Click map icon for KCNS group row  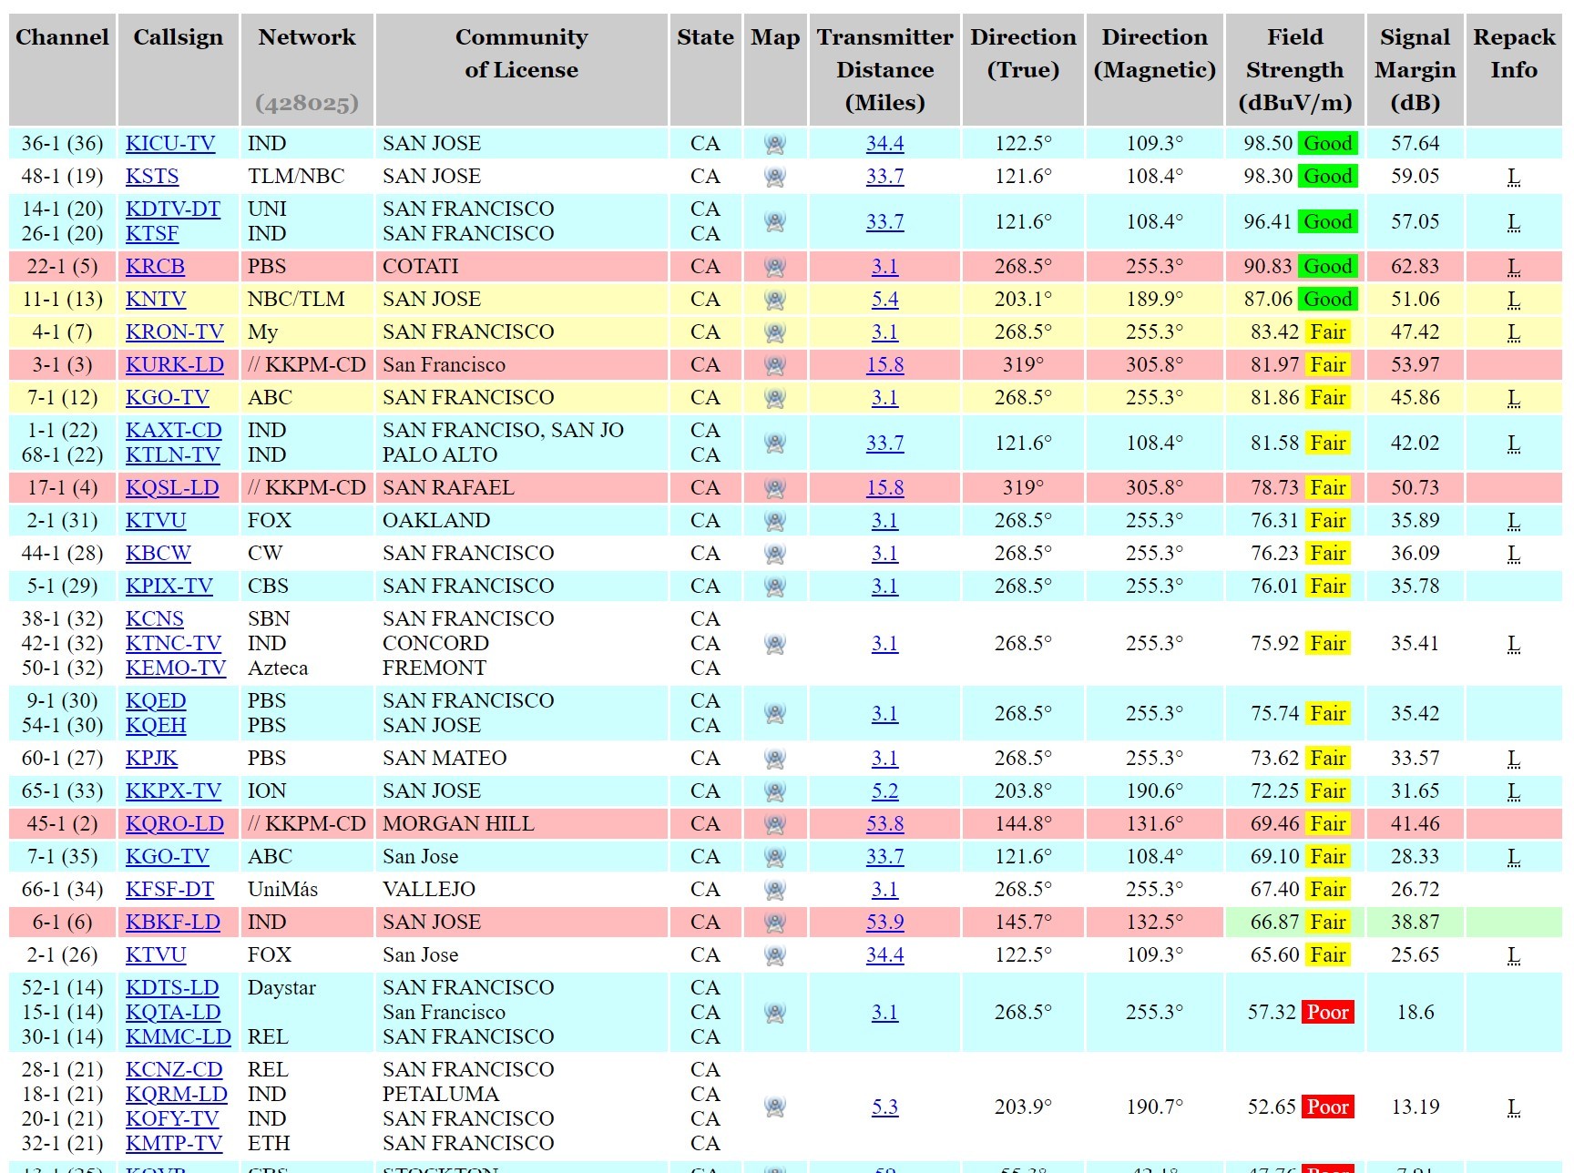click(775, 644)
